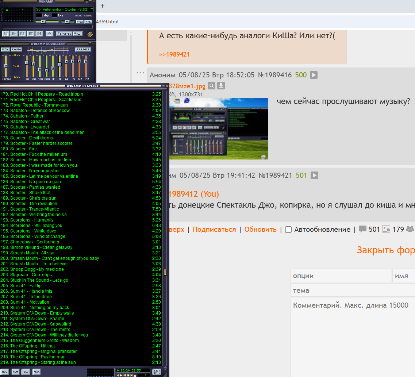Stop playback with Winamp stop button
Image resolution: width=415 pixels, height=377 pixels.
point(31,34)
